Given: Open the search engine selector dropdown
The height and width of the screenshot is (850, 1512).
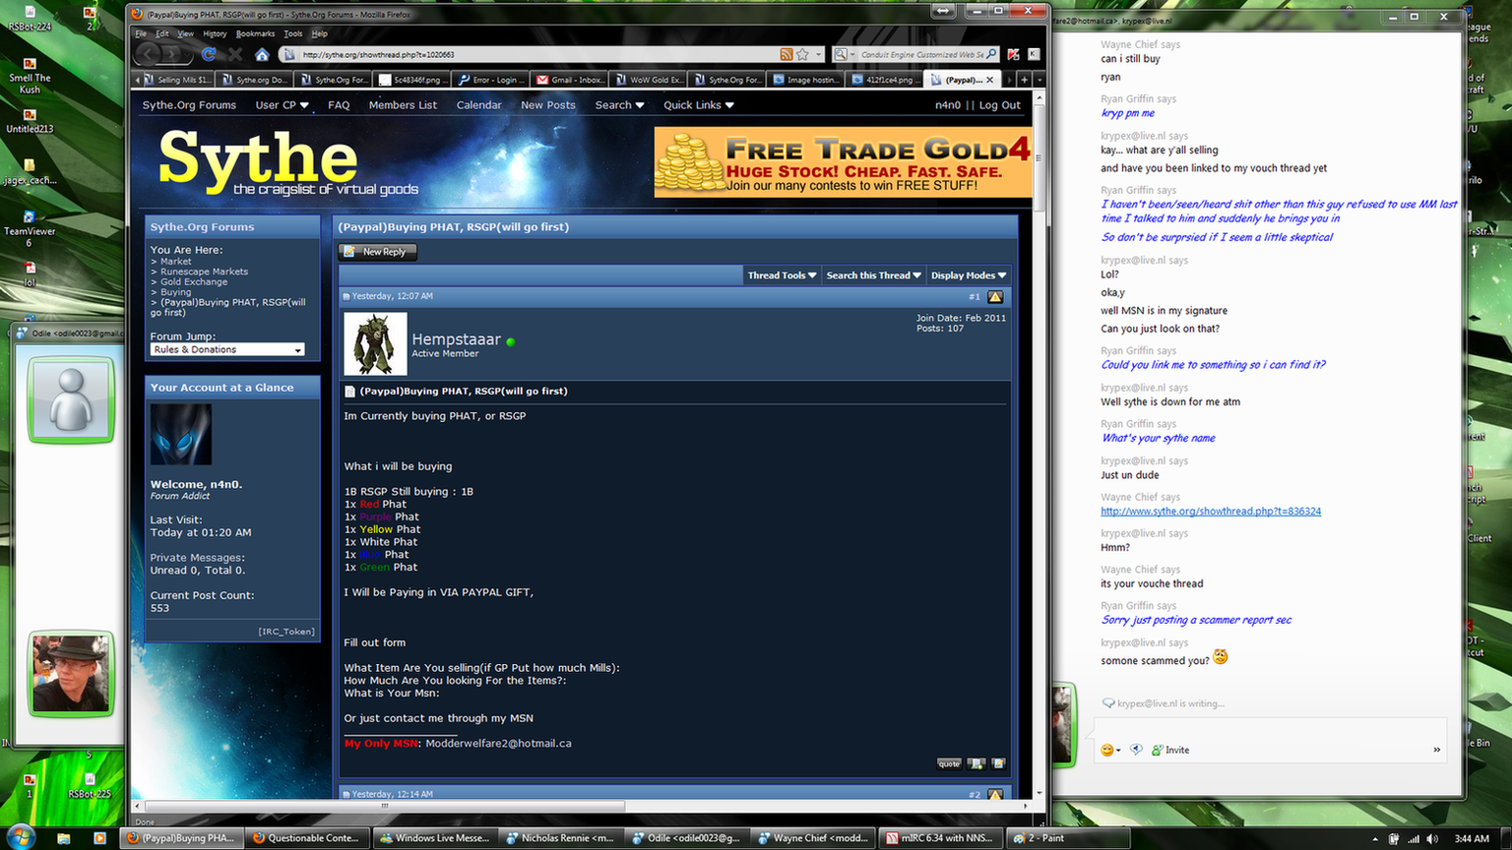Looking at the screenshot, I should pyautogui.click(x=844, y=54).
